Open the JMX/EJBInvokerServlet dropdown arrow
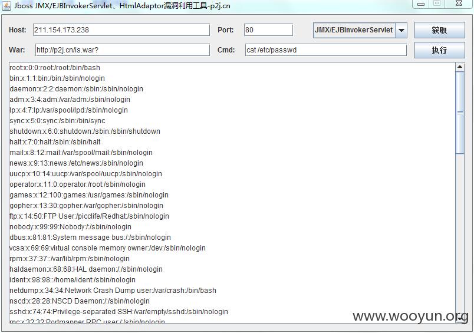This screenshot has height=333, width=474. point(401,30)
